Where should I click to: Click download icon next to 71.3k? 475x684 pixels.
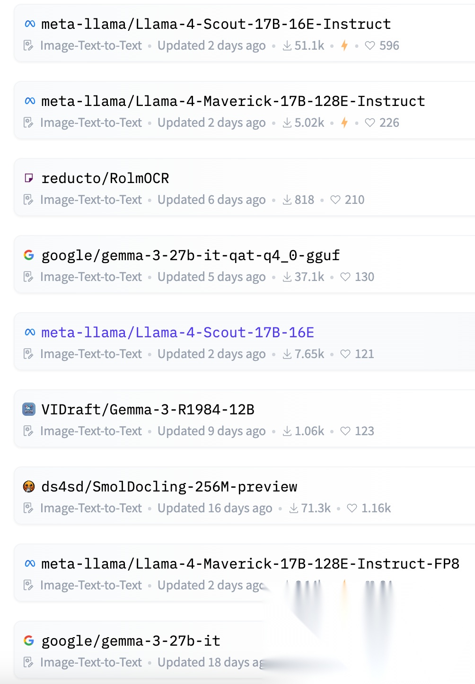pos(293,509)
